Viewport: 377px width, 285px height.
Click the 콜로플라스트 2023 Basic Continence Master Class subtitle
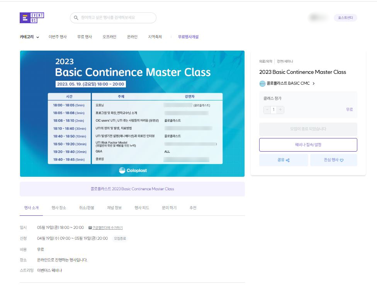[132, 189]
